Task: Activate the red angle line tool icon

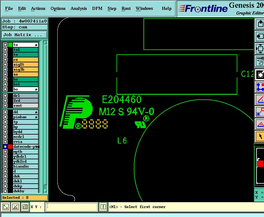Action: pyautogui.click(x=260, y=99)
